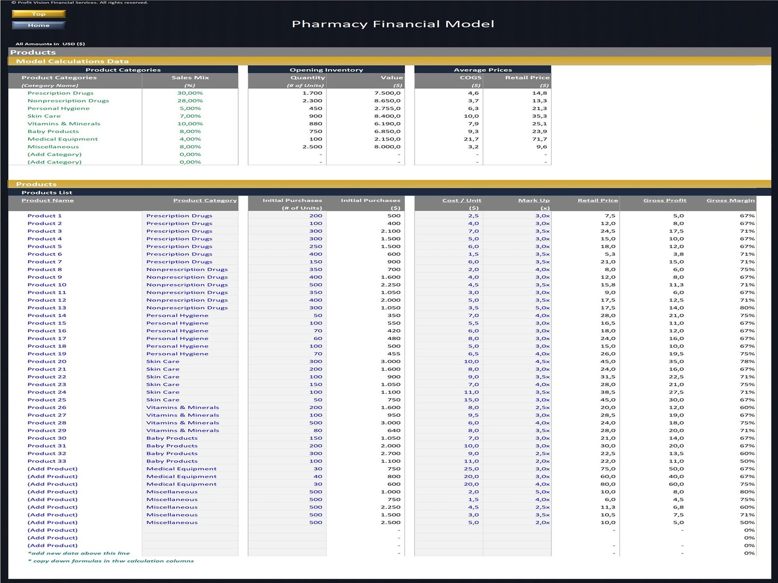The width and height of the screenshot is (778, 583).
Task: Select the Product 10 name cell
Action: point(47,285)
